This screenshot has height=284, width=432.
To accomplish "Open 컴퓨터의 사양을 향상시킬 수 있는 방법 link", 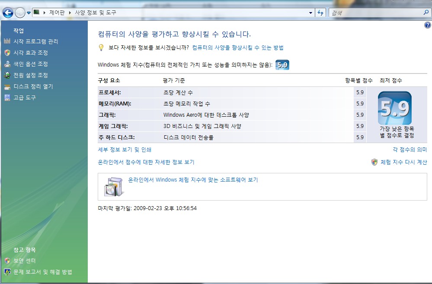I will pyautogui.click(x=238, y=48).
